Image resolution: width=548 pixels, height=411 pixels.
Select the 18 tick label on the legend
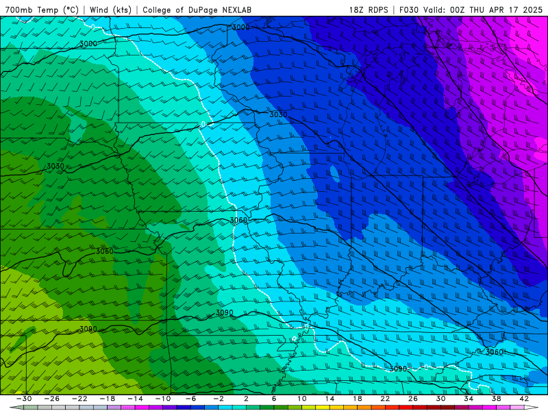[358, 399]
